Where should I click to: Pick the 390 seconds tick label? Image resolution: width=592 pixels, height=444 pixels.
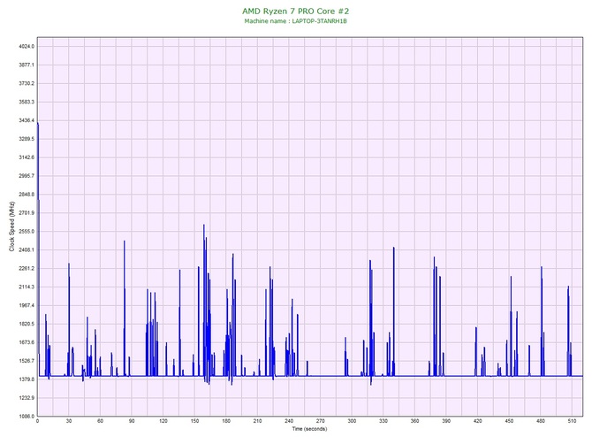(446, 421)
